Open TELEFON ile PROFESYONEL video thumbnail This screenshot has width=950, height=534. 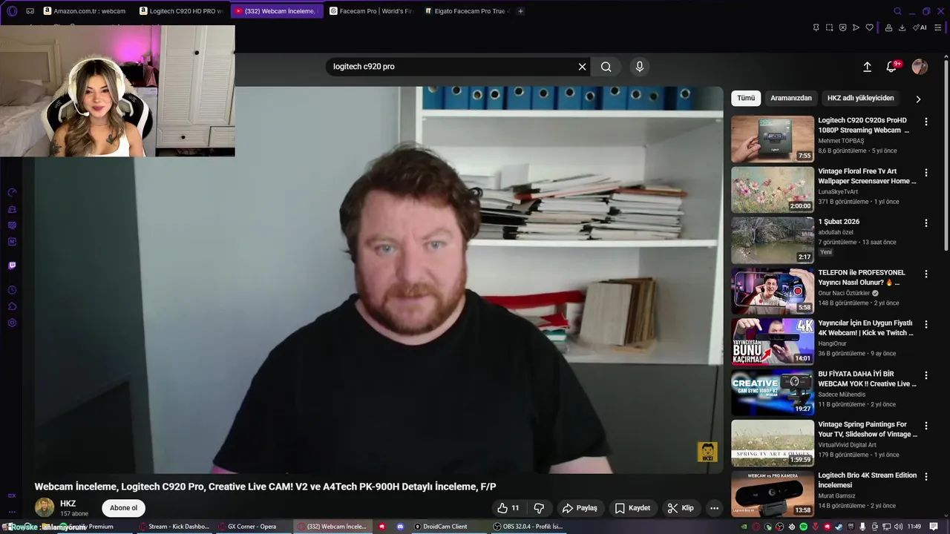click(773, 291)
